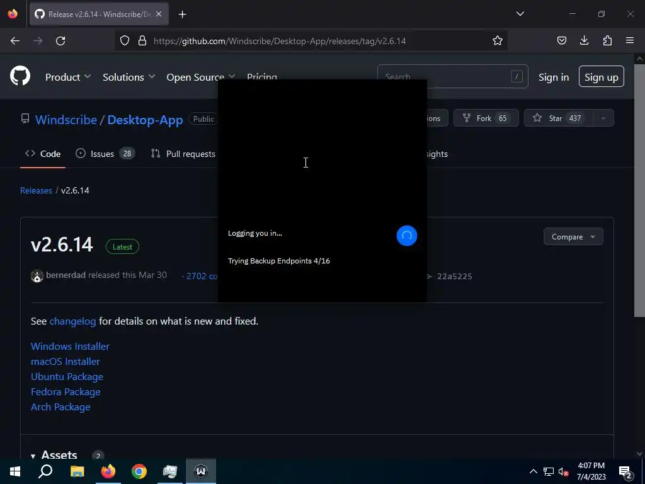
Task: Click the Firefox taskbar icon
Action: click(x=108, y=471)
